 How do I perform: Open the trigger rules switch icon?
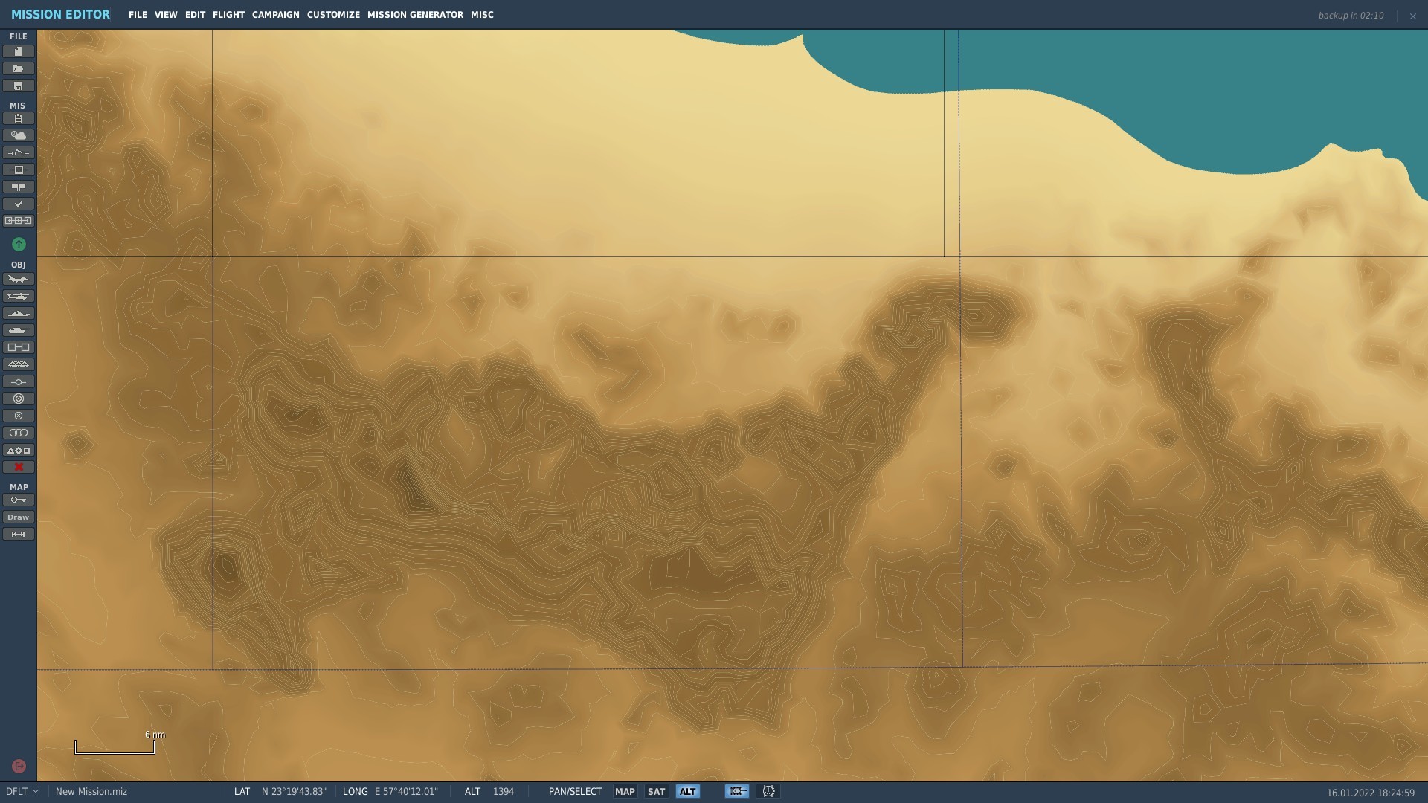[19, 152]
